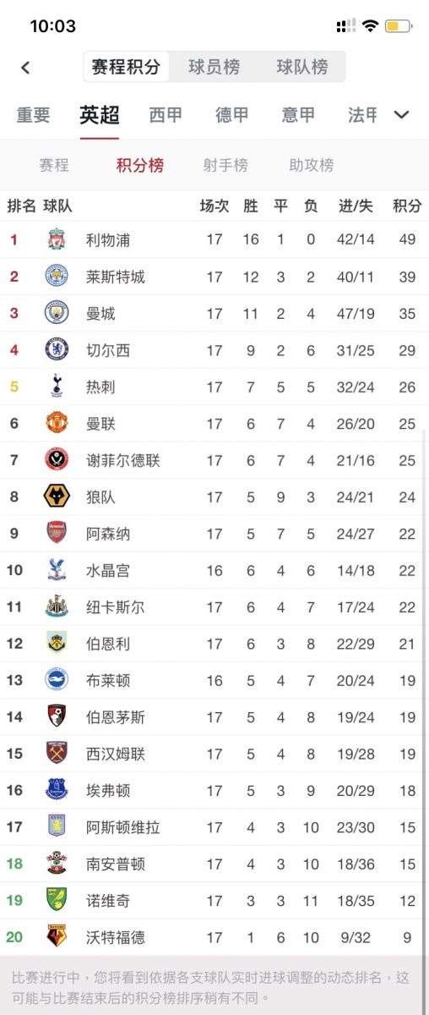This screenshot has width=429, height=1015.
Task: Open the 赛程 sub-tab
Action: (54, 165)
